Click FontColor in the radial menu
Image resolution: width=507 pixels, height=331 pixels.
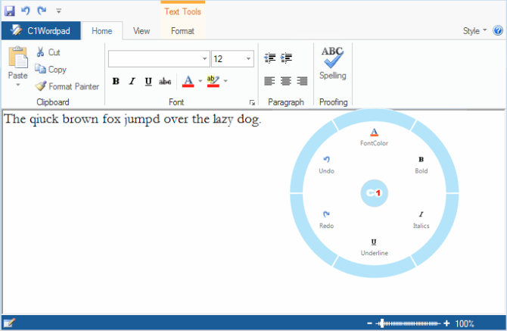point(374,137)
